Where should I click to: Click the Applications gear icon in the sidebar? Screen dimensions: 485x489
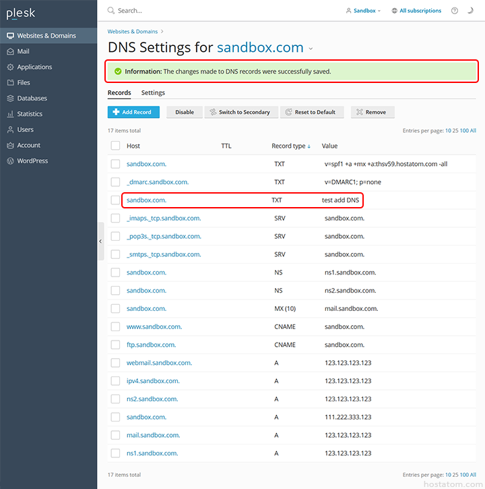(10, 67)
